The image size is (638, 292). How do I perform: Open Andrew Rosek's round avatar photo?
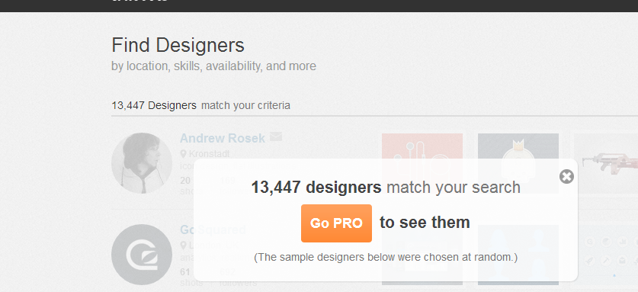pyautogui.click(x=142, y=163)
